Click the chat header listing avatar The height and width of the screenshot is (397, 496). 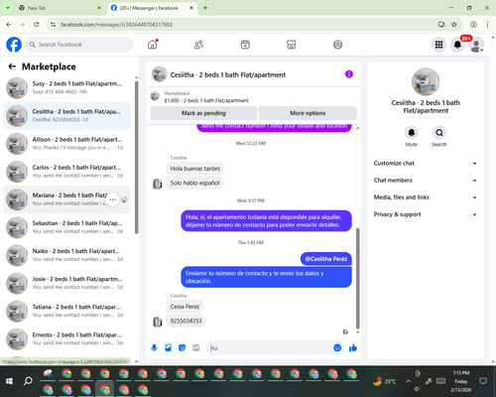tap(160, 74)
